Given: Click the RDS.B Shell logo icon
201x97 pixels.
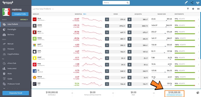Looking at the screenshot, I should (x=35, y=77).
